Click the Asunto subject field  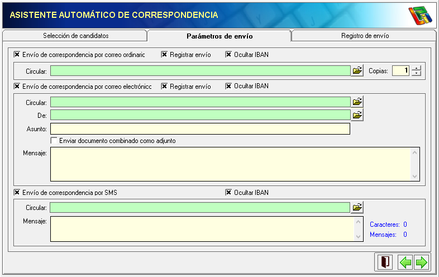200,129
